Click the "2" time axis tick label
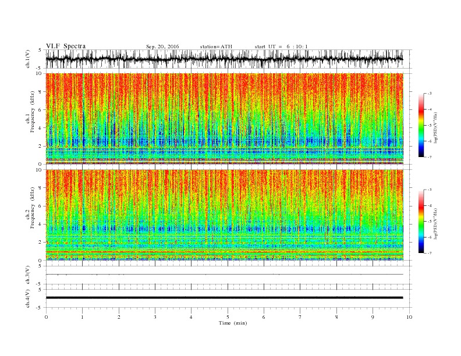Image resolution: width=461 pixels, height=356 pixels. pyautogui.click(x=119, y=317)
